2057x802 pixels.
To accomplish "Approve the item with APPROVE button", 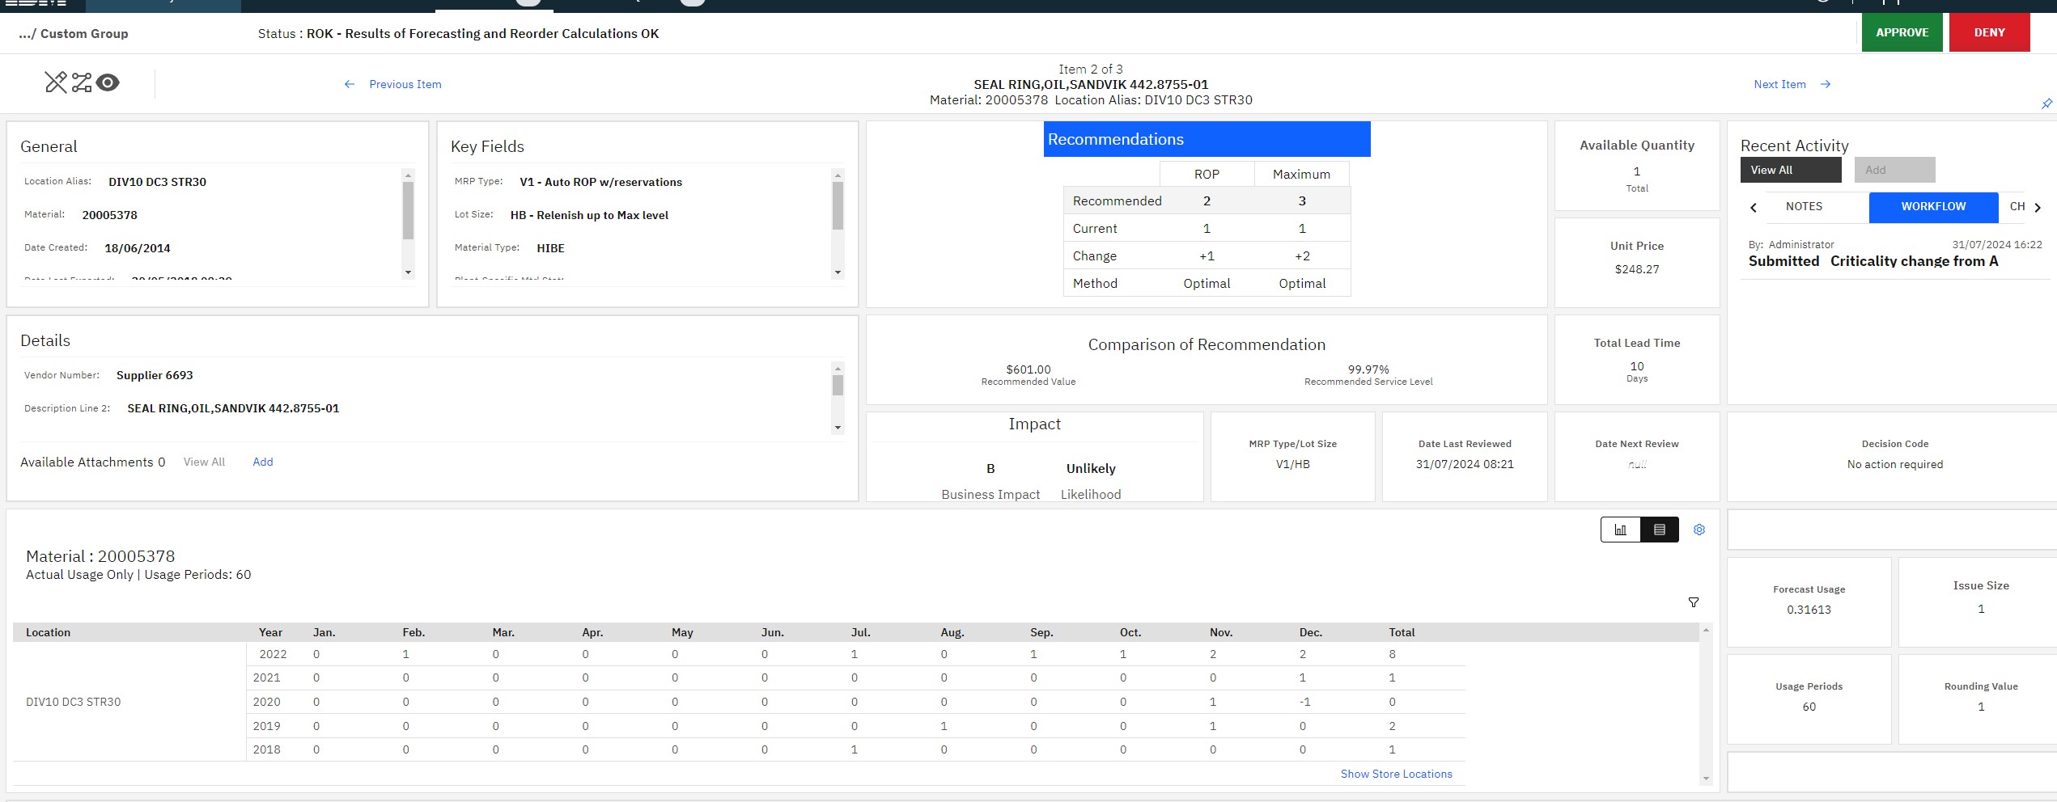I will (x=1902, y=32).
